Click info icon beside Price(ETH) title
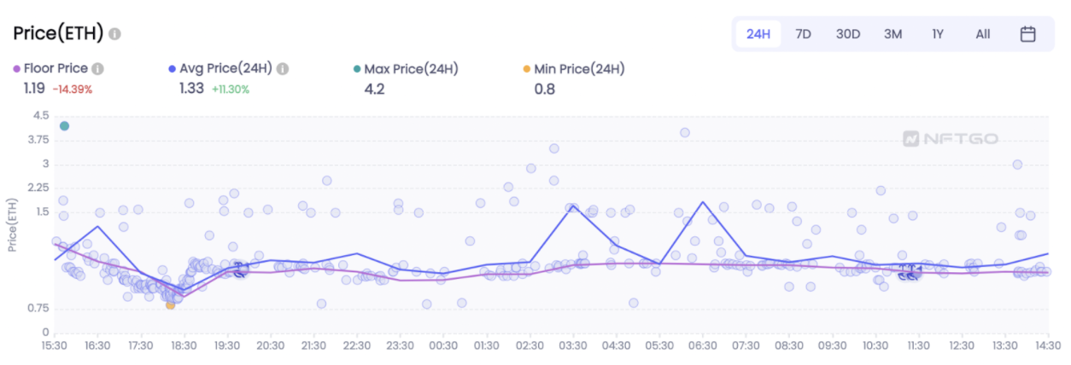This screenshot has height=365, width=1071. point(114,34)
